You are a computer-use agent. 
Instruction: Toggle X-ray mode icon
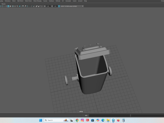(37, 6)
